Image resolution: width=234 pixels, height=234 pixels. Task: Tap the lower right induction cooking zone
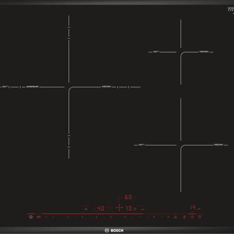pos(181,145)
